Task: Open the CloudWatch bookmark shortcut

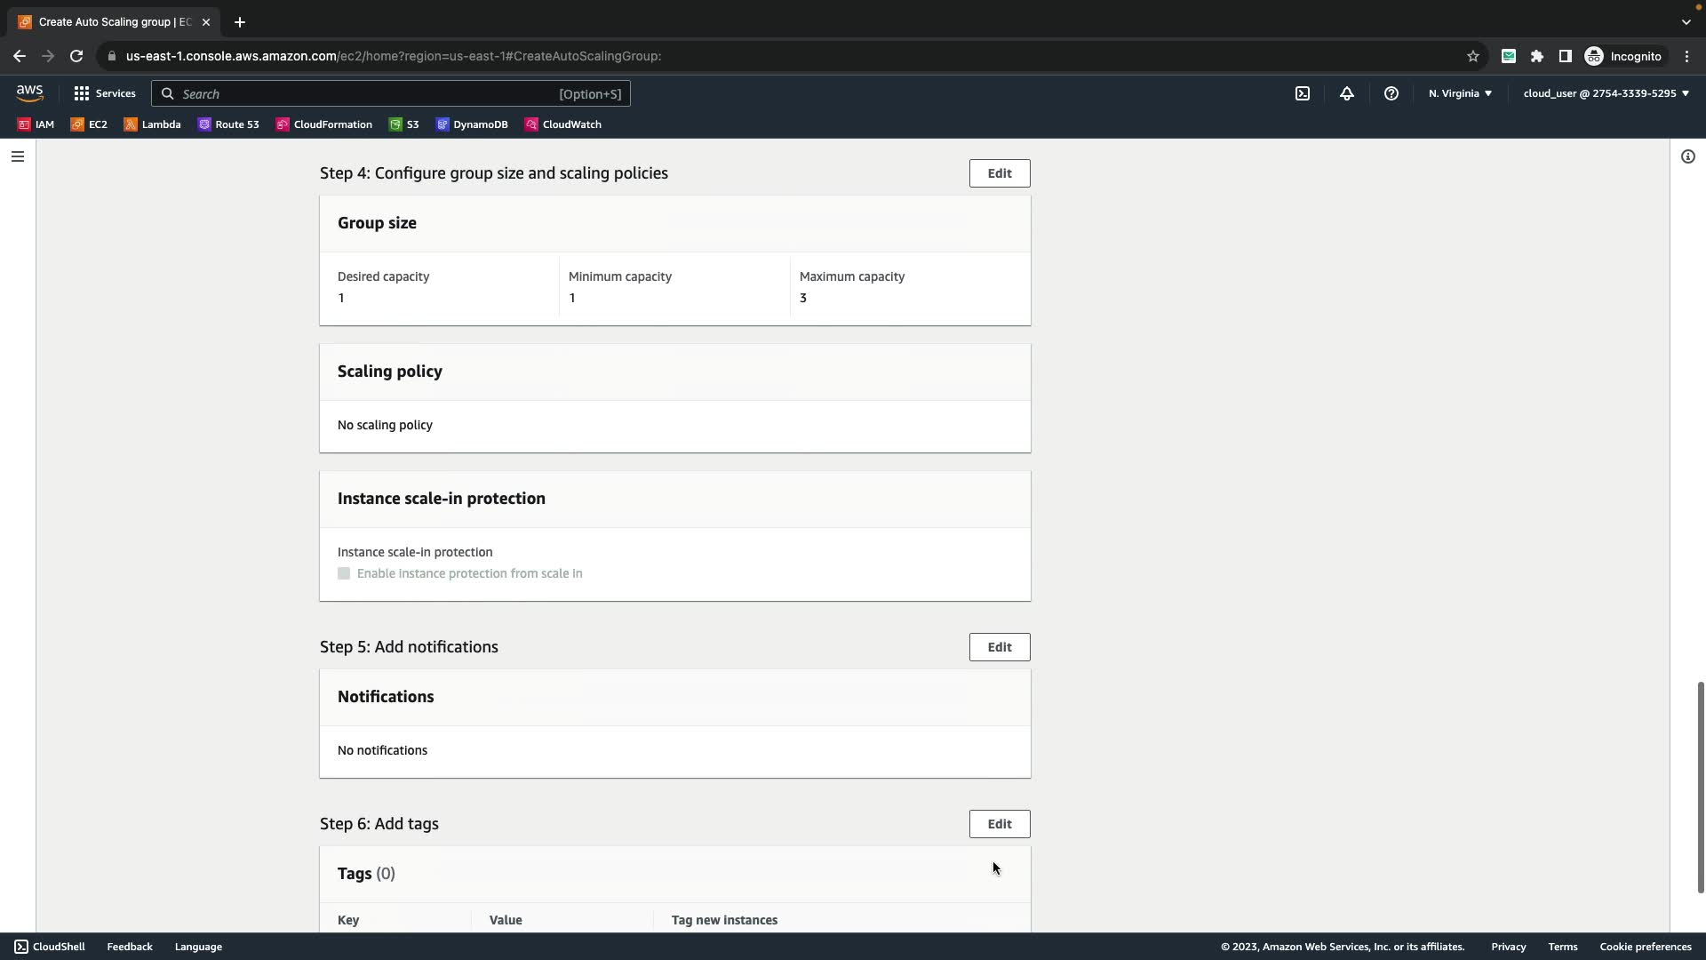Action: click(x=563, y=124)
